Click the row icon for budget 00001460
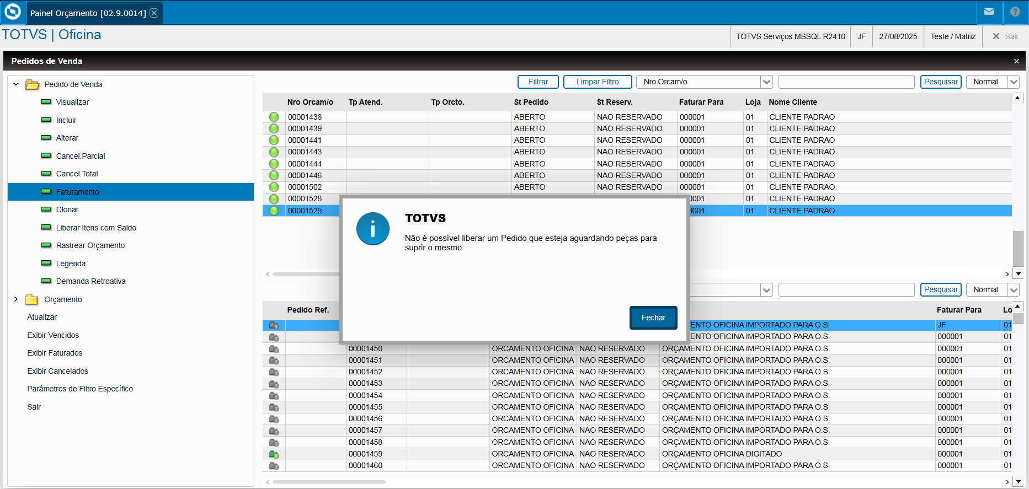Image resolution: width=1029 pixels, height=489 pixels. pos(274,465)
